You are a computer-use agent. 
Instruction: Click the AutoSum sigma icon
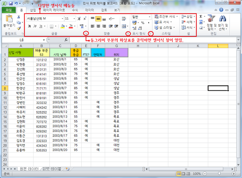(201, 16)
